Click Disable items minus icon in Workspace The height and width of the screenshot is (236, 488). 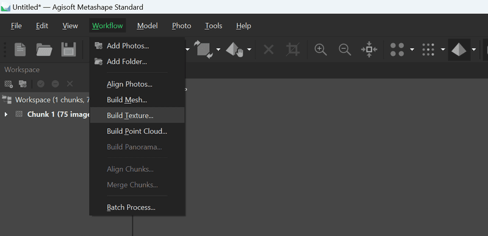pyautogui.click(x=56, y=84)
